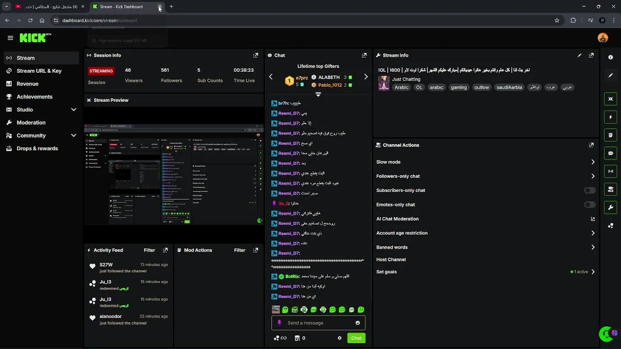The width and height of the screenshot is (621, 349).
Task: Open Set goals chevron
Action: click(x=593, y=272)
